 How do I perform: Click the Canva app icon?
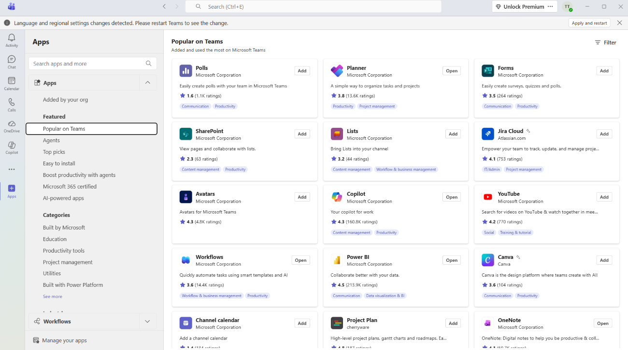[488, 260]
